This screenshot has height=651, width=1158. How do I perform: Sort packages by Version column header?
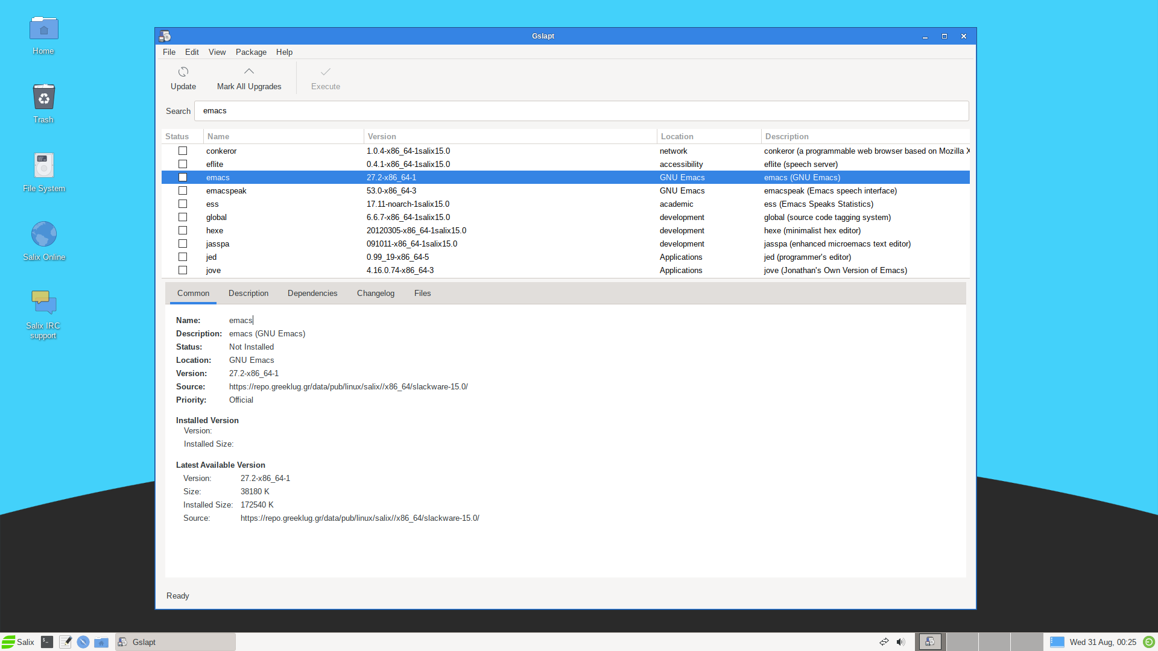click(510, 137)
